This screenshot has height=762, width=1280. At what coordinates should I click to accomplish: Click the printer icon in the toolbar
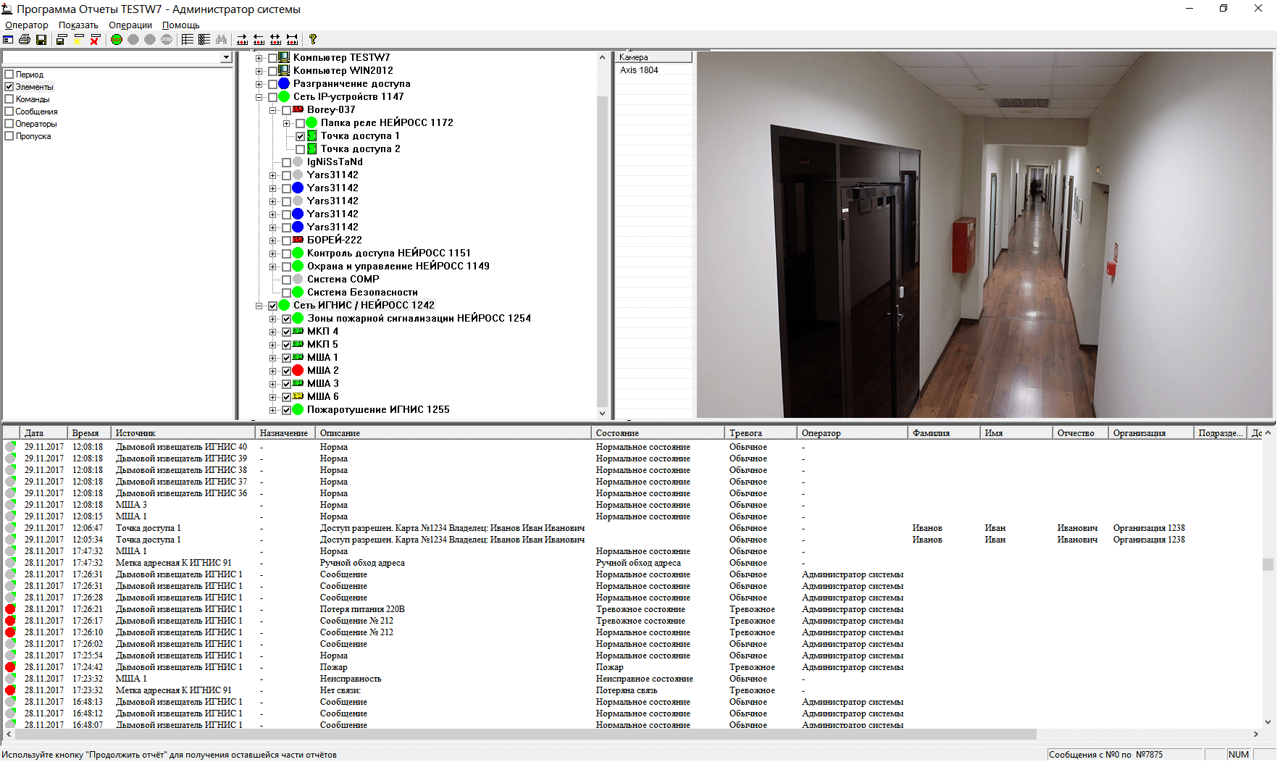pyautogui.click(x=25, y=40)
